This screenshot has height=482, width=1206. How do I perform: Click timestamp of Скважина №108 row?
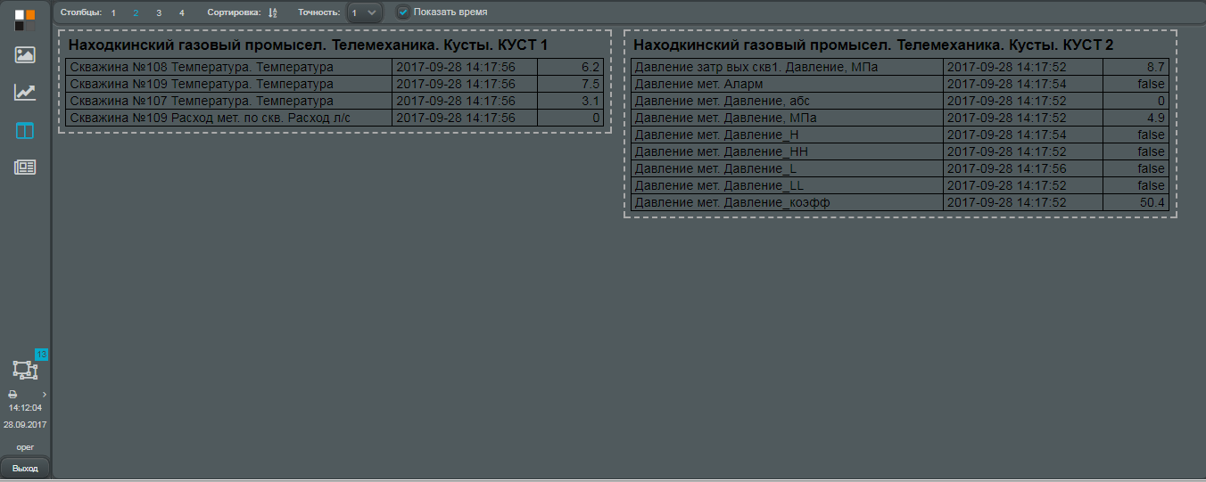(456, 67)
